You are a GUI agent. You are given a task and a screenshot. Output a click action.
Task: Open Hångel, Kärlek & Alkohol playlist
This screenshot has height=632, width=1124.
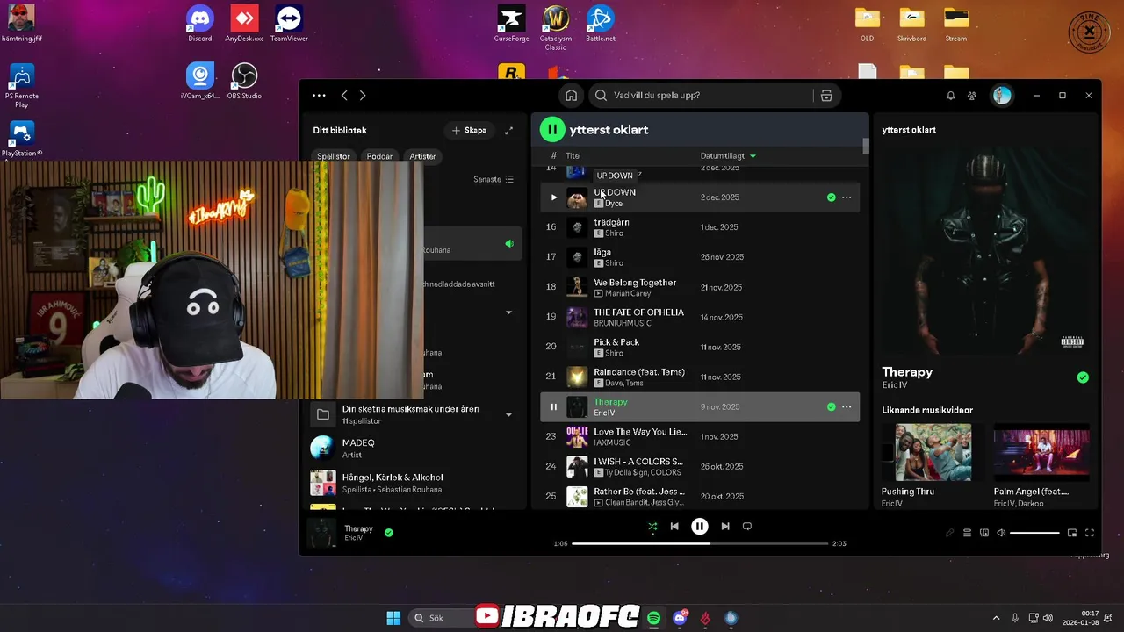[414, 483]
